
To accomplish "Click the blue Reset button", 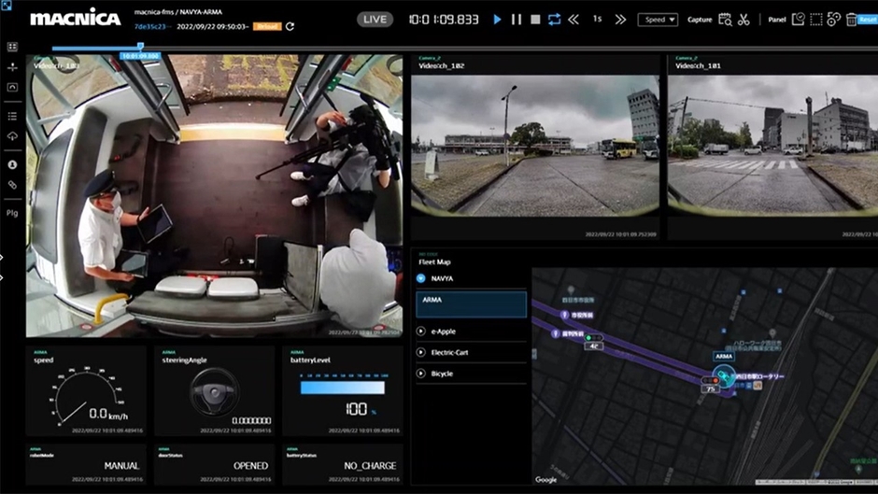I will tap(867, 20).
